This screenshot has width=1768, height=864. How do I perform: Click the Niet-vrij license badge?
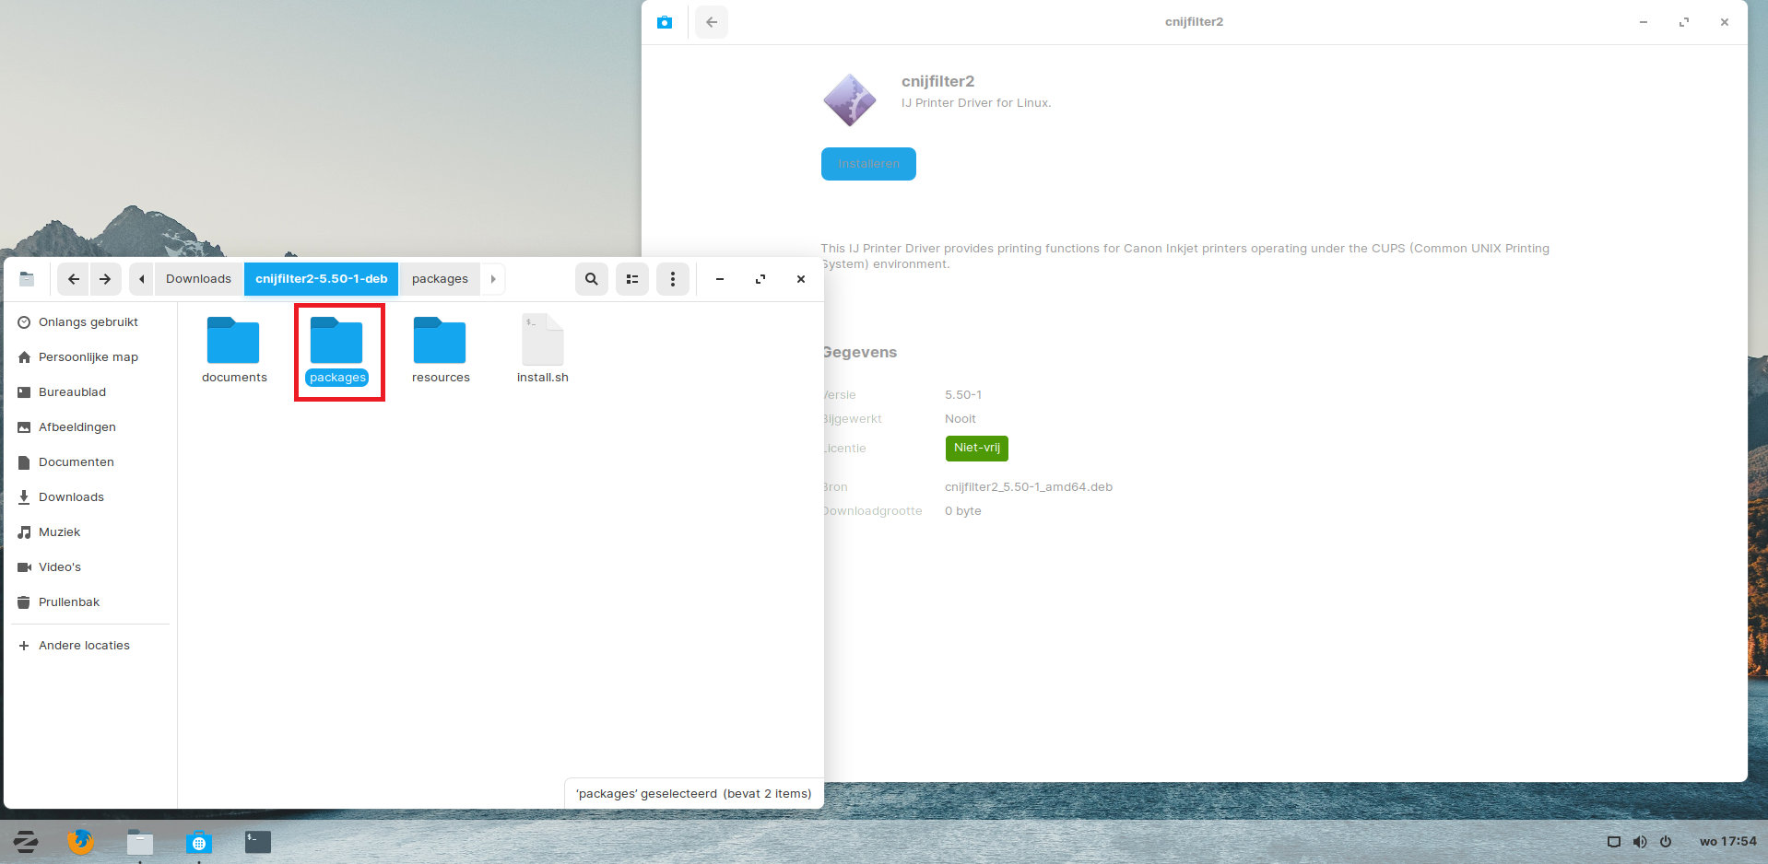[x=976, y=449]
